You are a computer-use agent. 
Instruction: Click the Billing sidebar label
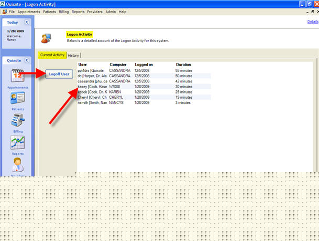point(18,131)
